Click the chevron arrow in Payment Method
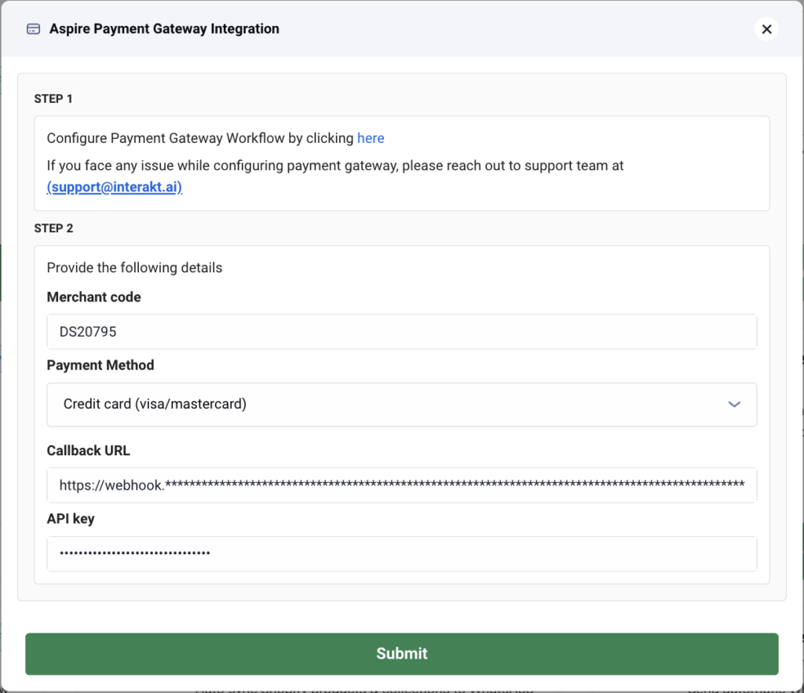 coord(734,404)
